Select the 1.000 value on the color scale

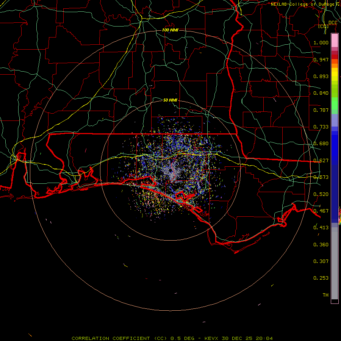click(x=321, y=42)
